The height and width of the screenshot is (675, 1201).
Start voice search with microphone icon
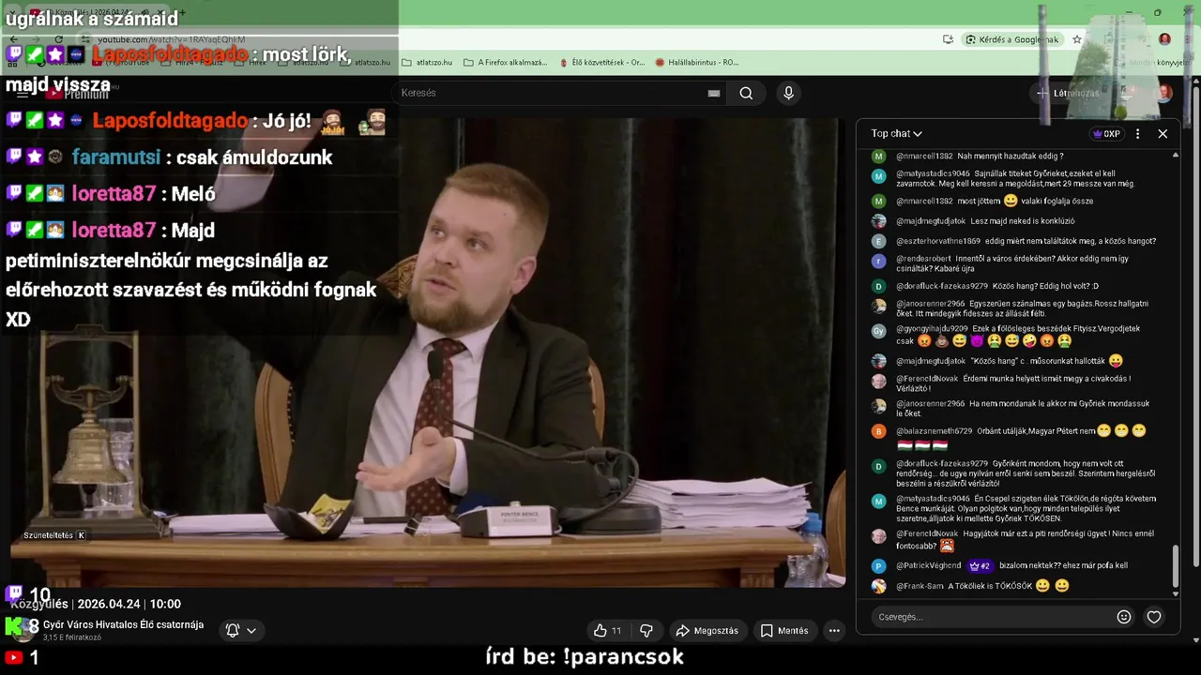[788, 93]
